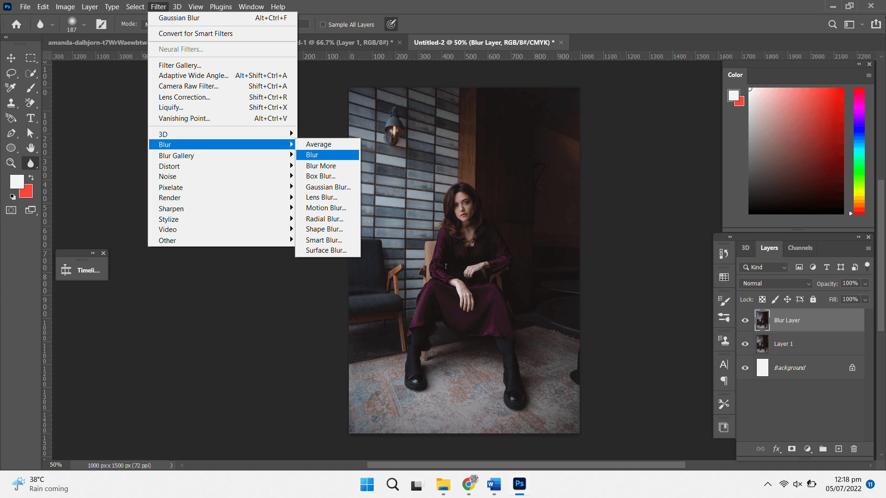
Task: Toggle layer filtering switch on or off
Action: pos(867,266)
